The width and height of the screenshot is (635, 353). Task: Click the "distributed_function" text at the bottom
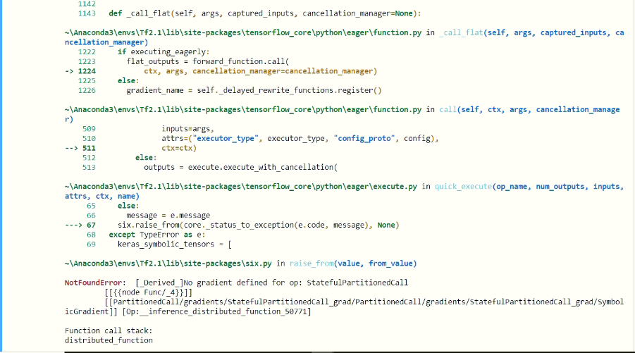click(x=109, y=340)
